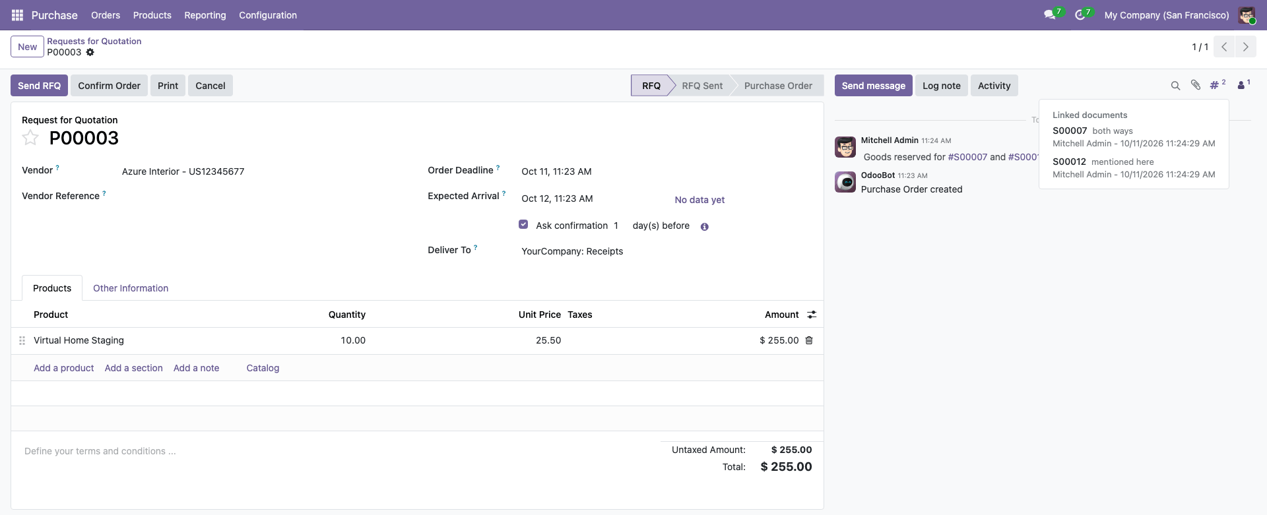Open the apps grid menu icon
Image resolution: width=1267 pixels, height=515 pixels.
17,15
